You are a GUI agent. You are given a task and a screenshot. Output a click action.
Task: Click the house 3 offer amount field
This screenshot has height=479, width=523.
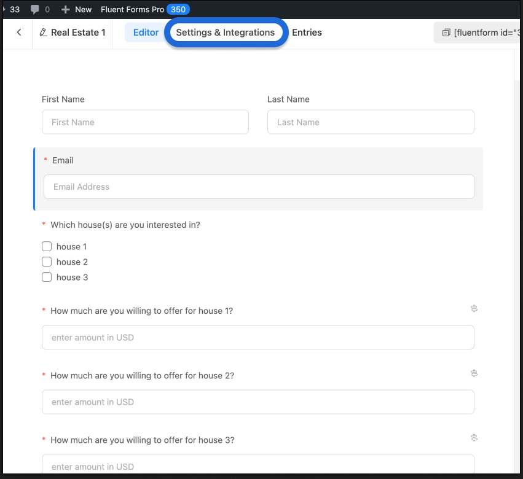(x=258, y=464)
